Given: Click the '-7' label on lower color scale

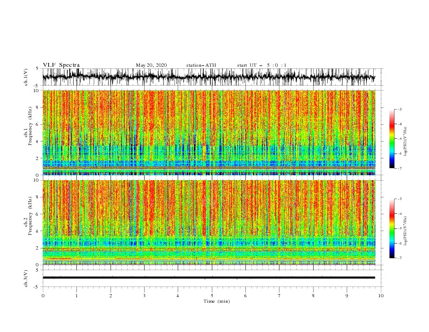Looking at the screenshot, I should 399,258.
